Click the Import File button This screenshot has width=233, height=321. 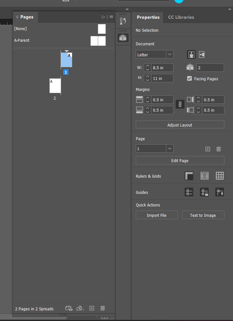point(157,215)
